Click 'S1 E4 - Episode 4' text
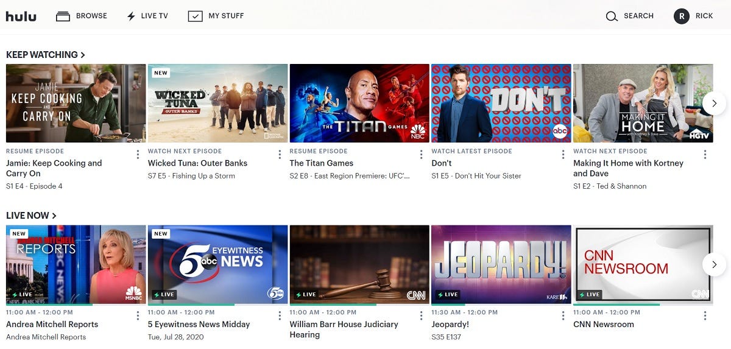This screenshot has height=349, width=731. [34, 186]
